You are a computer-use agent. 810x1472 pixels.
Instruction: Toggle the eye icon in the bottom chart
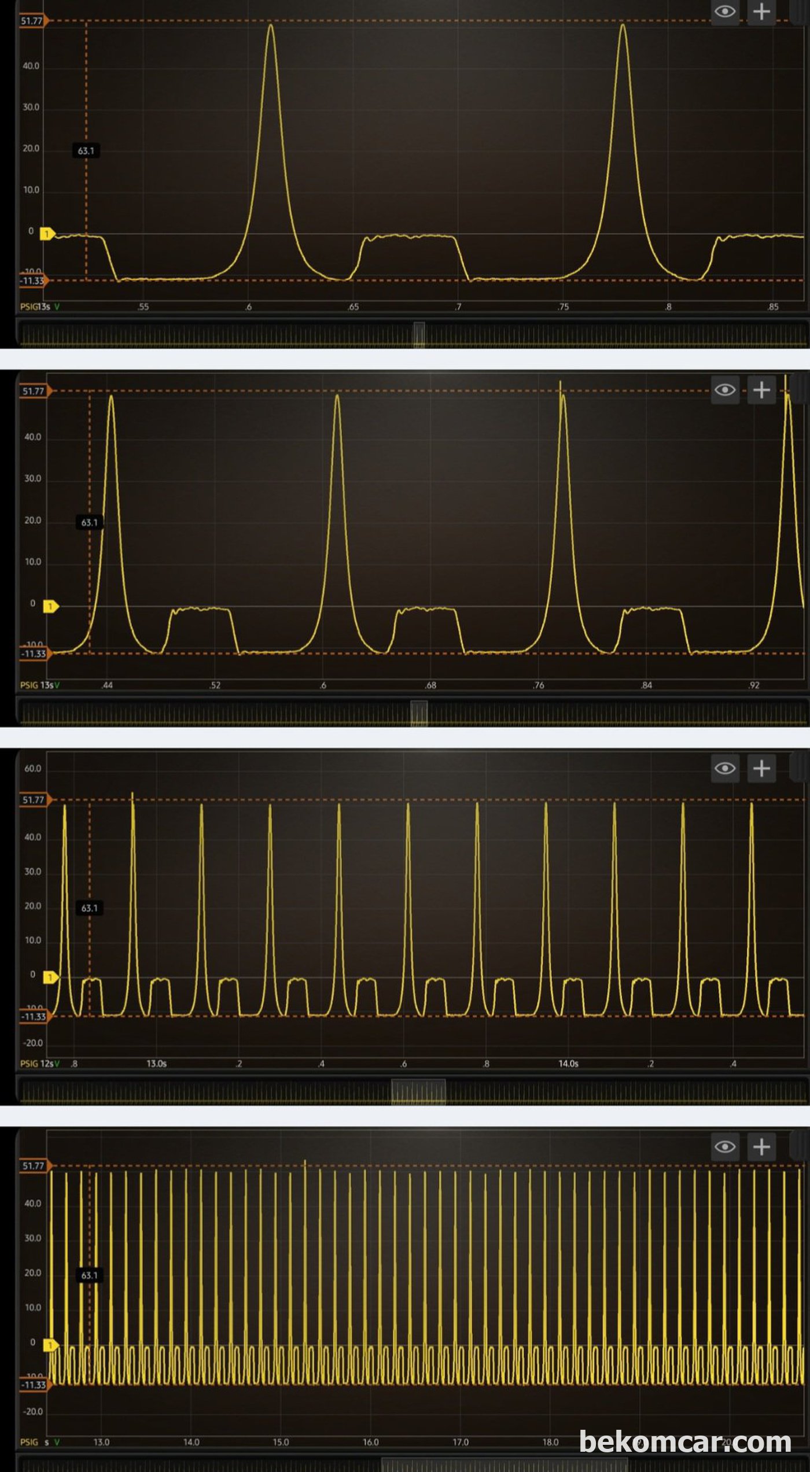click(725, 1146)
